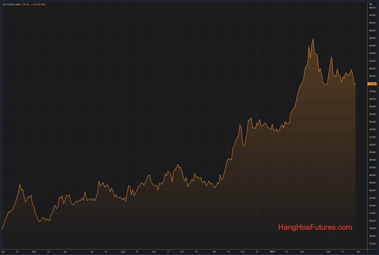Select the Sep label on the time scale
Viewport: 379px width, 255px height.
point(154,252)
